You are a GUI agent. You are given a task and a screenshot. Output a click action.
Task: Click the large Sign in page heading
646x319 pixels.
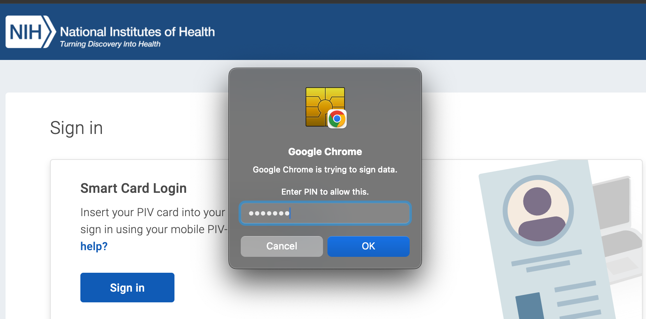click(x=76, y=128)
